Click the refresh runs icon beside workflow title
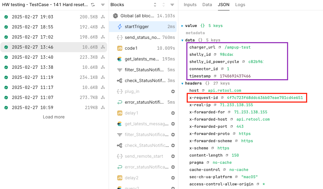323x189 pixels. (93, 5)
